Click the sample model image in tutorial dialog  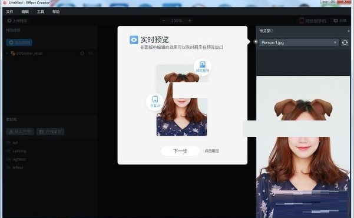coord(182,100)
